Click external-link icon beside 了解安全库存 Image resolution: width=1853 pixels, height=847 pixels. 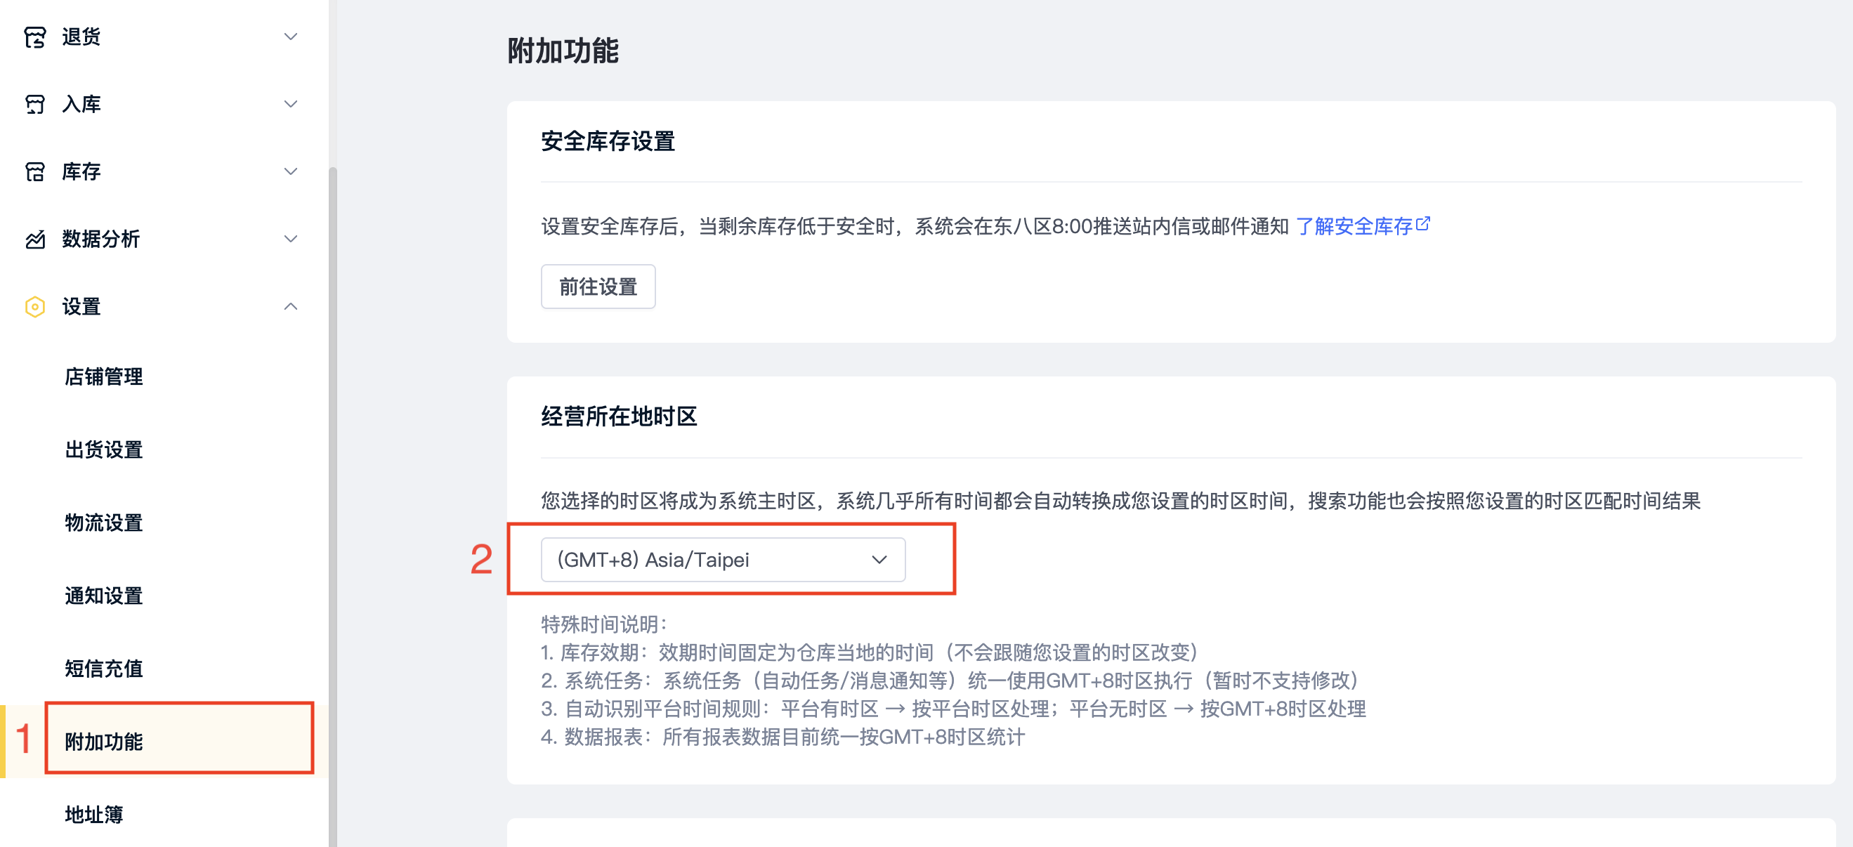[x=1423, y=223]
